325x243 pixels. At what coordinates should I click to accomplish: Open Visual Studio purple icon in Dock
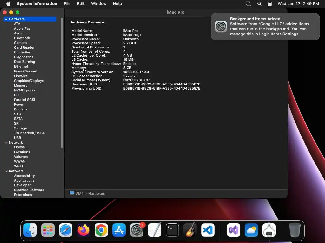pos(234,230)
